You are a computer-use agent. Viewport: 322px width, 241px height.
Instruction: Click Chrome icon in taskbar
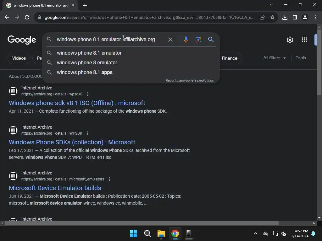point(175,233)
